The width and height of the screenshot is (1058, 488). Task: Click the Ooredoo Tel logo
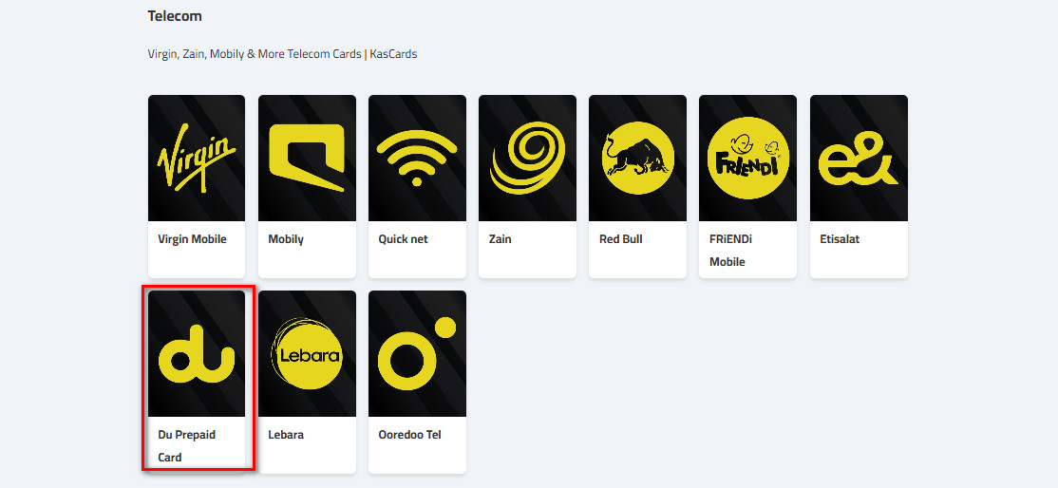point(417,354)
